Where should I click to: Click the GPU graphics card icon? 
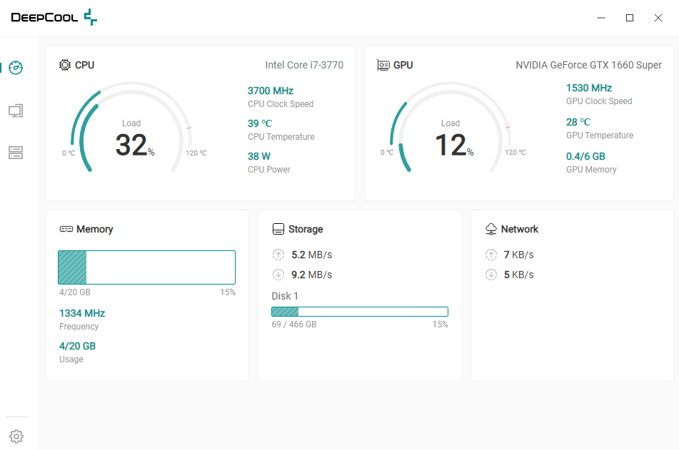click(383, 65)
